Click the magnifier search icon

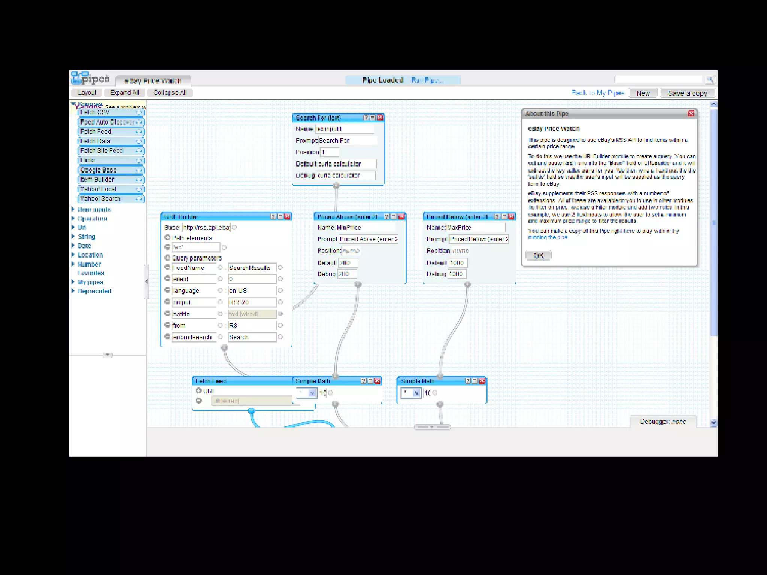pos(710,80)
